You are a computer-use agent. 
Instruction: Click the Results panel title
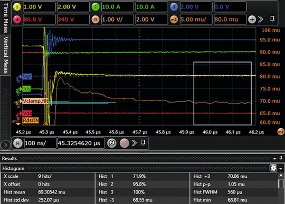pyautogui.click(x=9, y=159)
